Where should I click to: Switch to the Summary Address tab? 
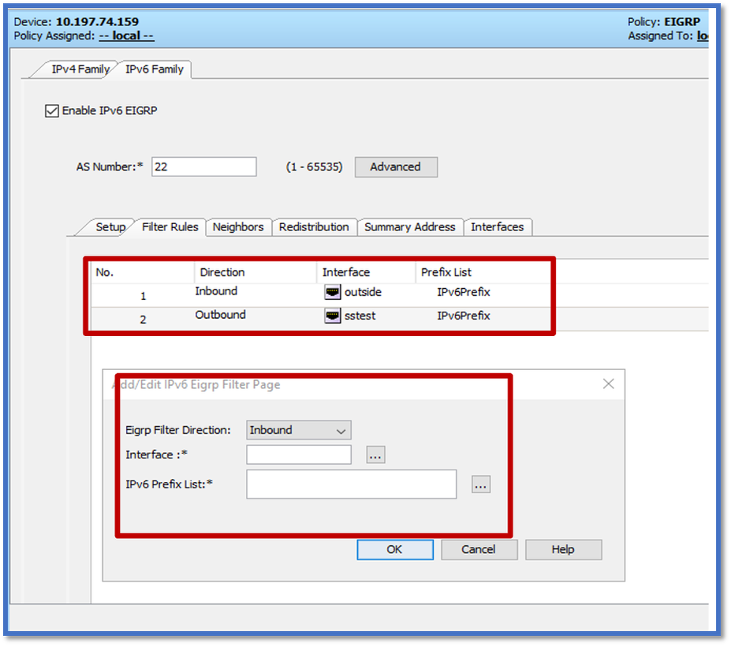pos(410,227)
